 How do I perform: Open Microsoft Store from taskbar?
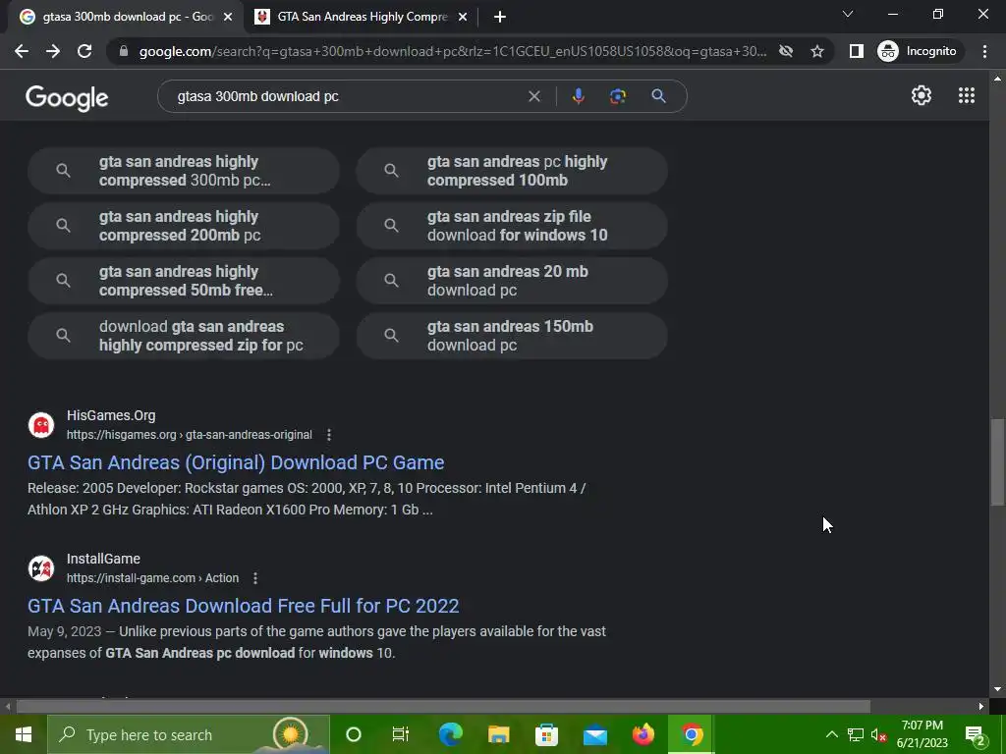[x=546, y=734]
